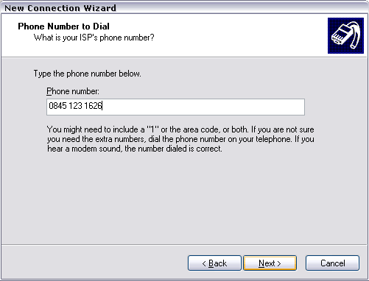Click 'hear a modem sound' help line

pos(84,149)
